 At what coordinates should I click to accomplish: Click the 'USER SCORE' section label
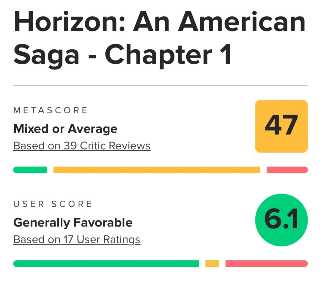tap(53, 204)
